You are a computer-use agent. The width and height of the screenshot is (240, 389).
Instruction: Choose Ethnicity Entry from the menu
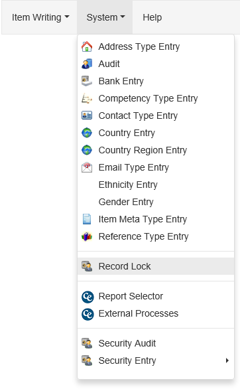156,185
